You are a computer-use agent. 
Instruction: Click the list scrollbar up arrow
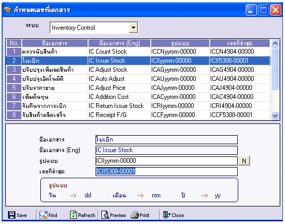(275, 44)
